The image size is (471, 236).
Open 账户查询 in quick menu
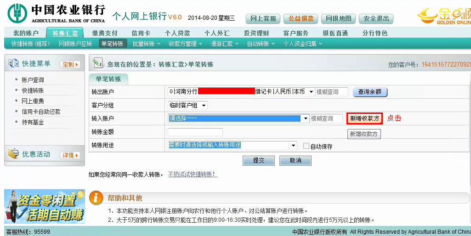pyautogui.click(x=33, y=80)
